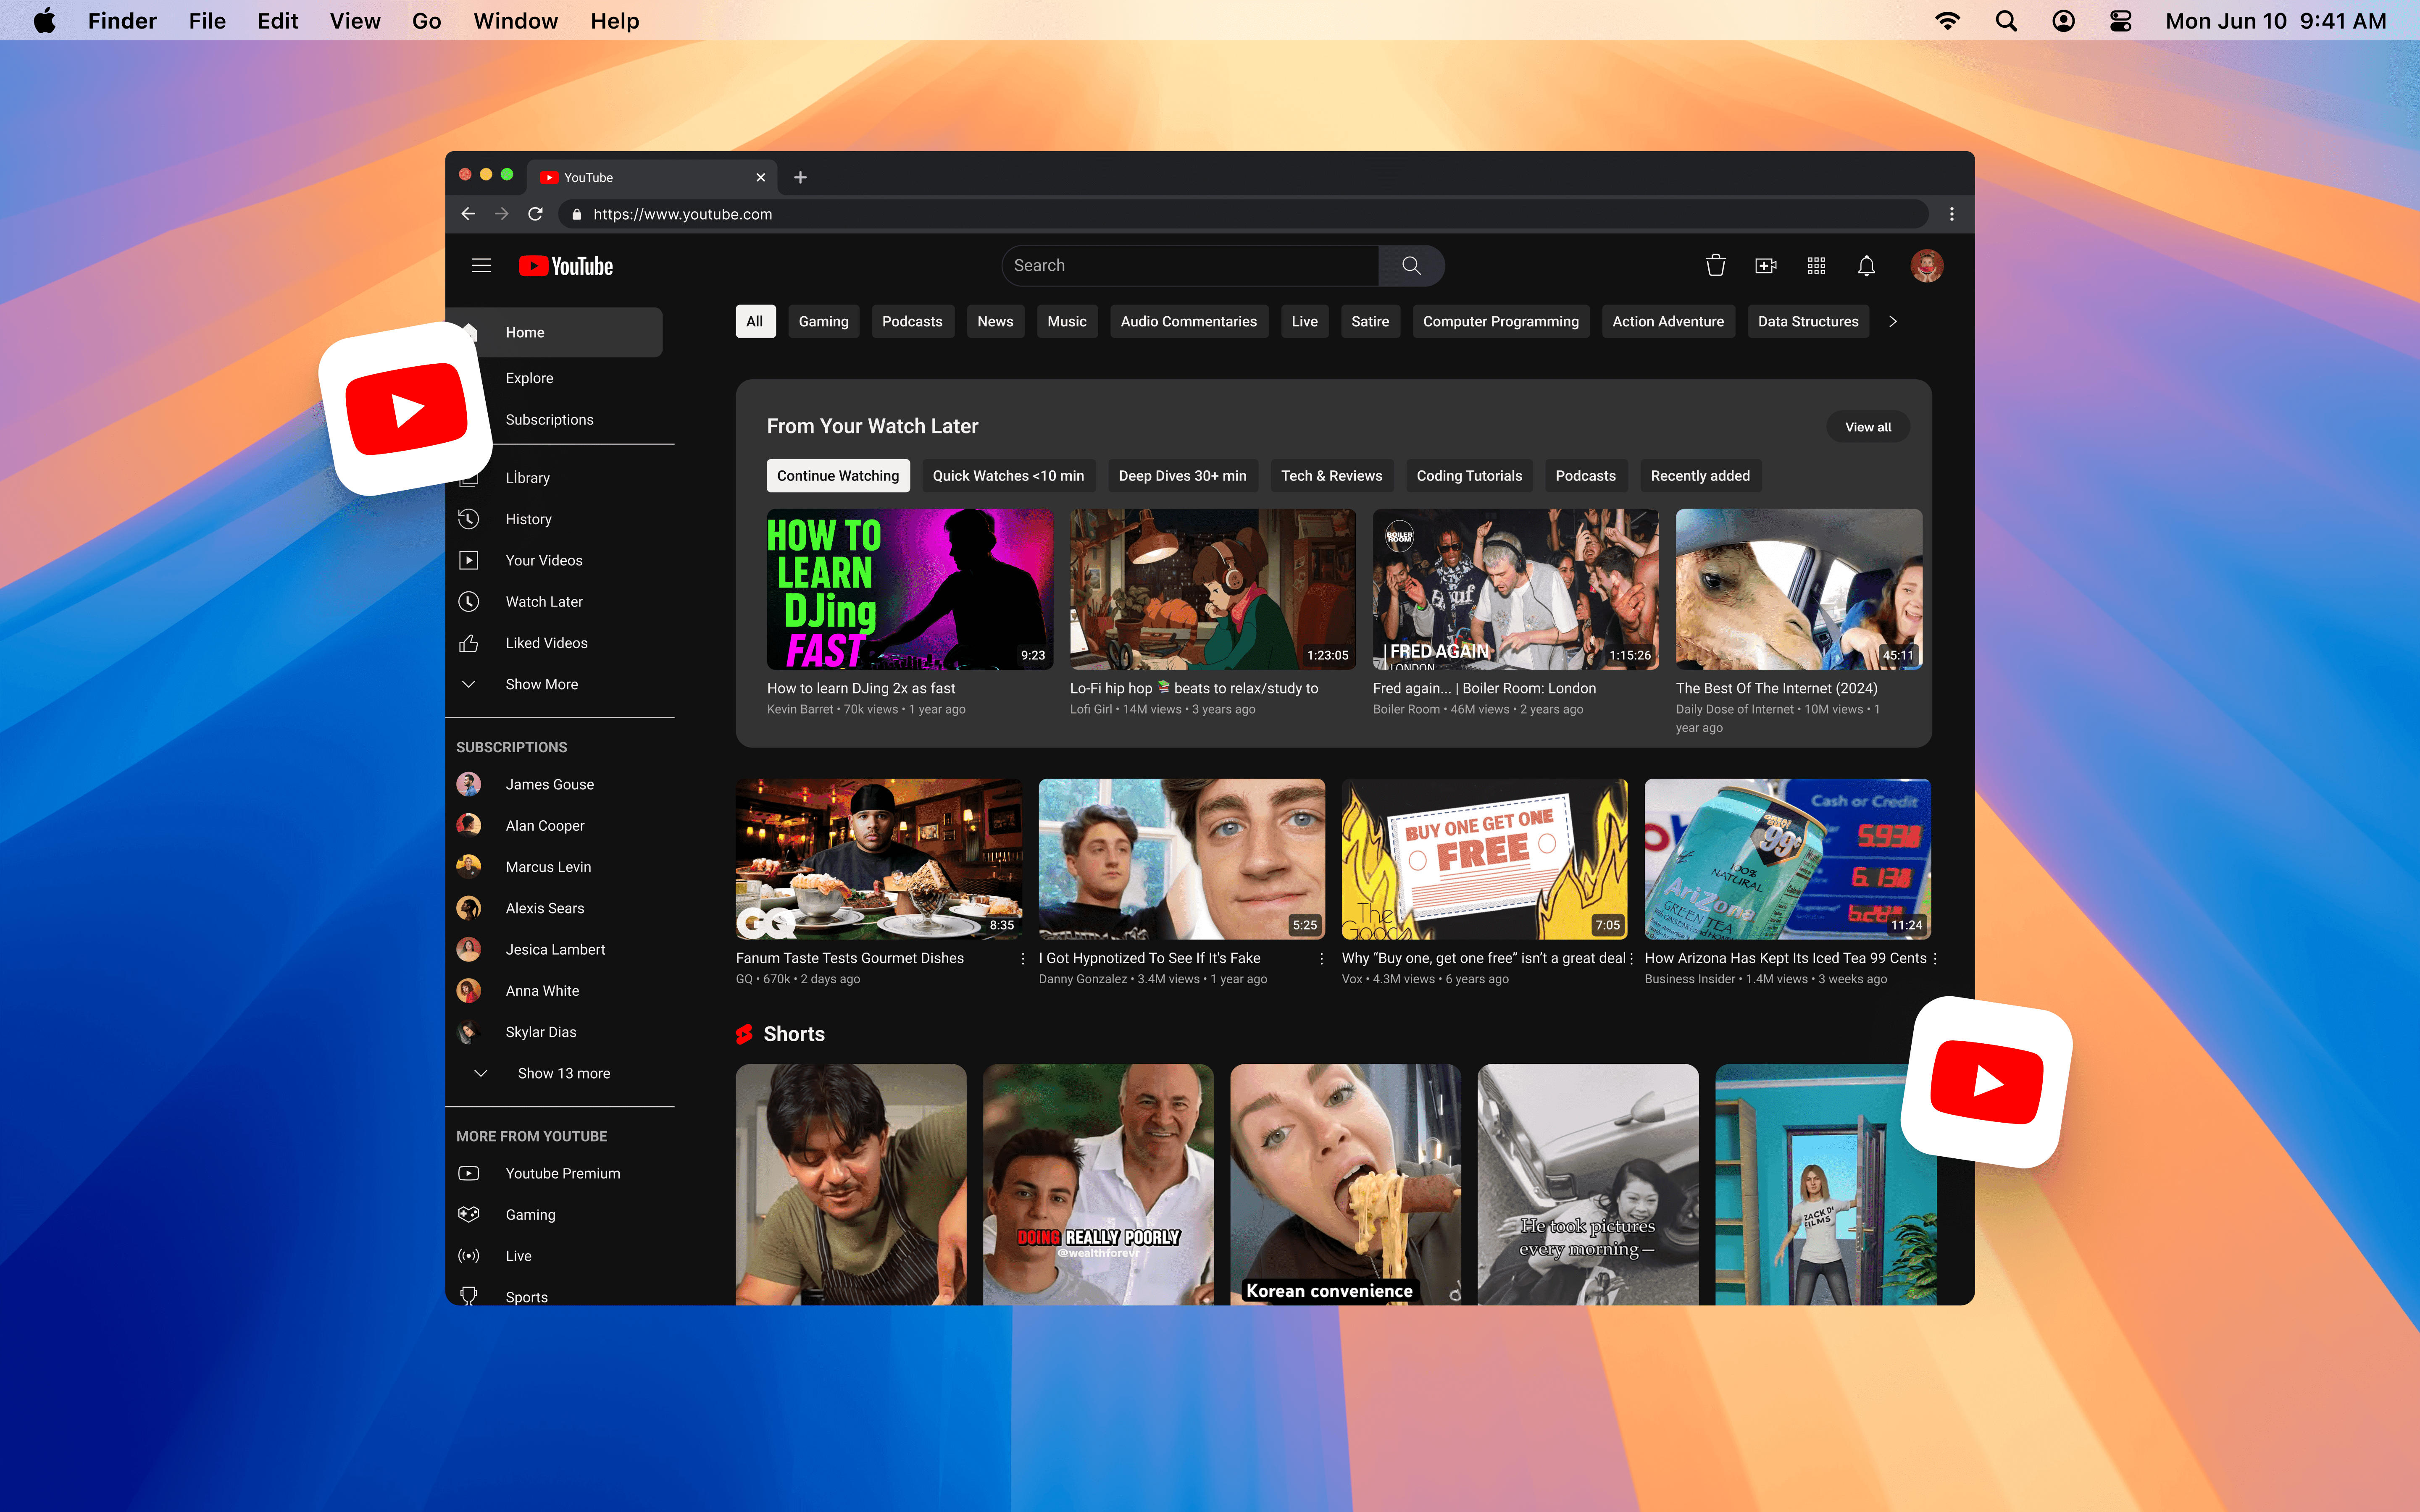This screenshot has width=2420, height=1512.
Task: Click the trash bin icon in header
Action: pos(1715,265)
